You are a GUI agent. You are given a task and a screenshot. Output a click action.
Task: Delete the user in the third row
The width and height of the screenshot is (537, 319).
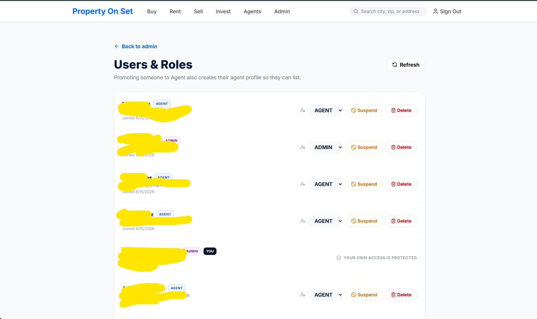(x=401, y=184)
